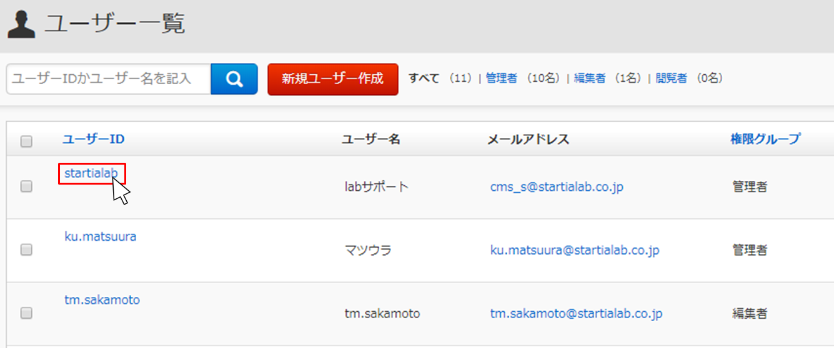Open the ku.matsuura user ID link
Viewport: 834px width, 348px height.
tap(101, 237)
